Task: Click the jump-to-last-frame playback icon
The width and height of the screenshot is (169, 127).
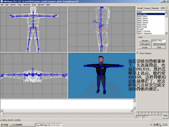Action: point(157,114)
